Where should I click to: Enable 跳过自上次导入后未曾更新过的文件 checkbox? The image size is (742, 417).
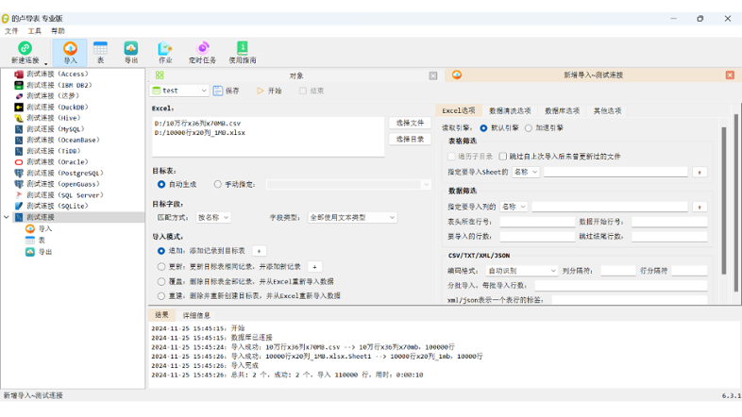(503, 157)
